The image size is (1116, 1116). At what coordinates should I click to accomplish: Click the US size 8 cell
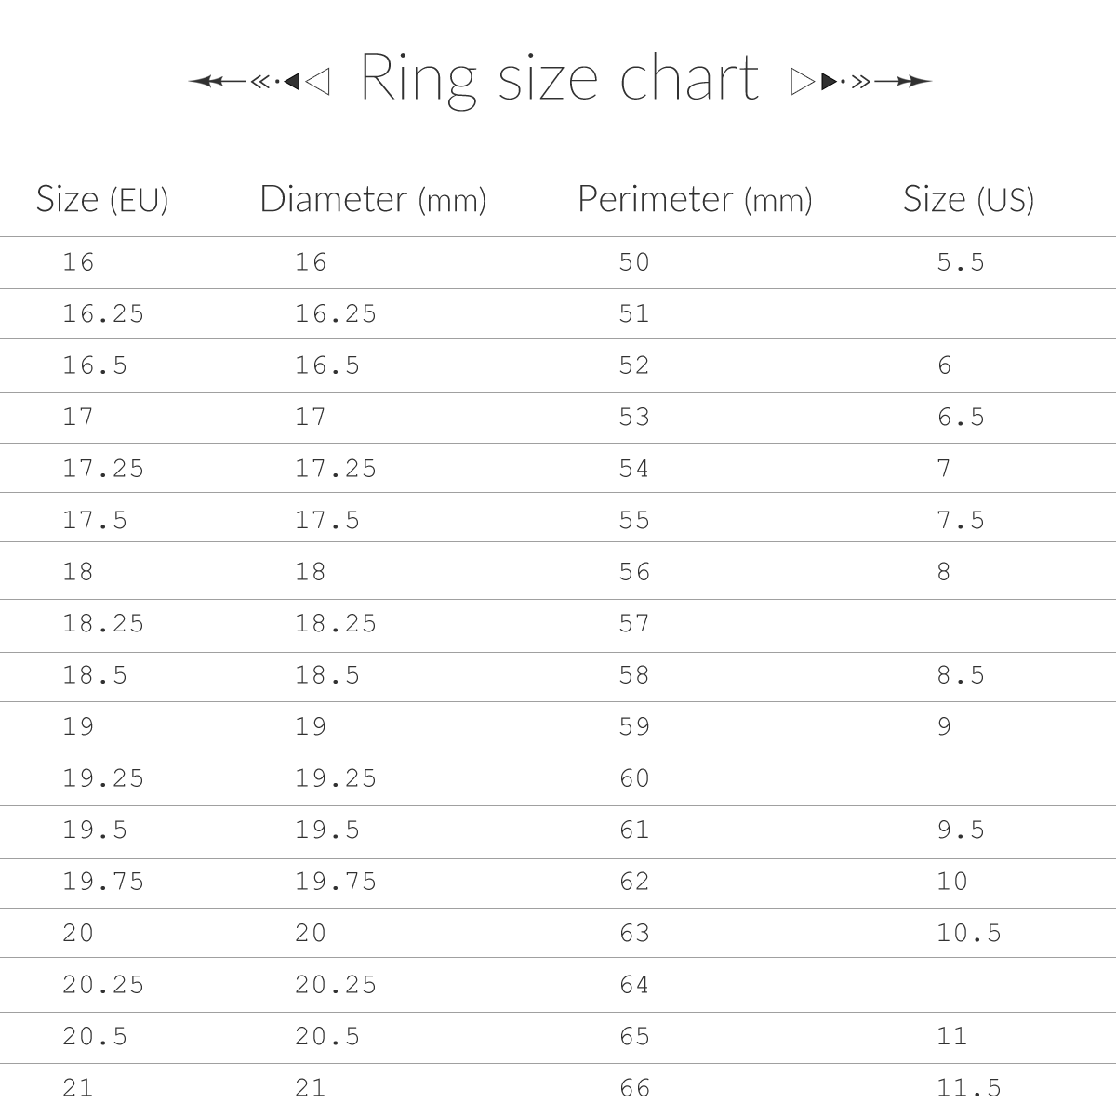coord(944,572)
